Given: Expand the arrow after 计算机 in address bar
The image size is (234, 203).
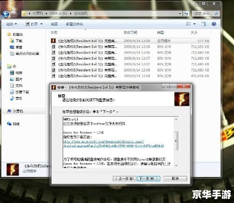Looking at the screenshot, I should (x=46, y=14).
